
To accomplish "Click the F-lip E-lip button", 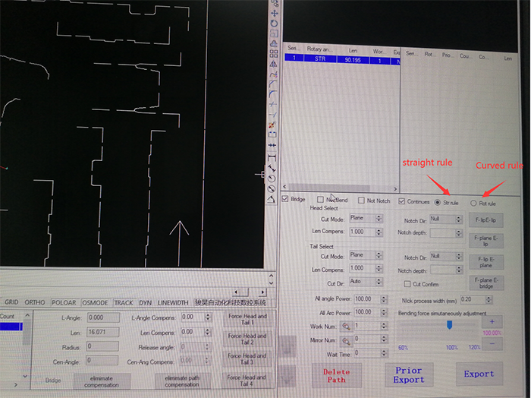I will [x=485, y=220].
